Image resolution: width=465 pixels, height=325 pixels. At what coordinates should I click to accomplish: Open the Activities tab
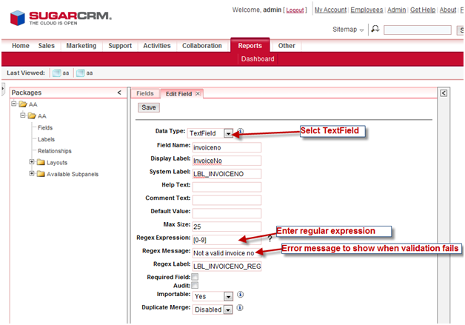(157, 46)
